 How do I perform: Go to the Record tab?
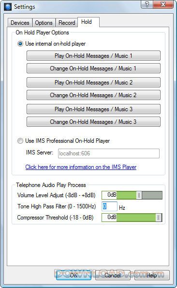(x=67, y=23)
